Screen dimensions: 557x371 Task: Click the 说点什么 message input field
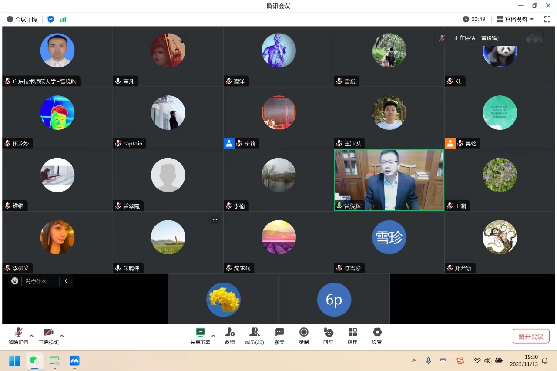pos(37,281)
